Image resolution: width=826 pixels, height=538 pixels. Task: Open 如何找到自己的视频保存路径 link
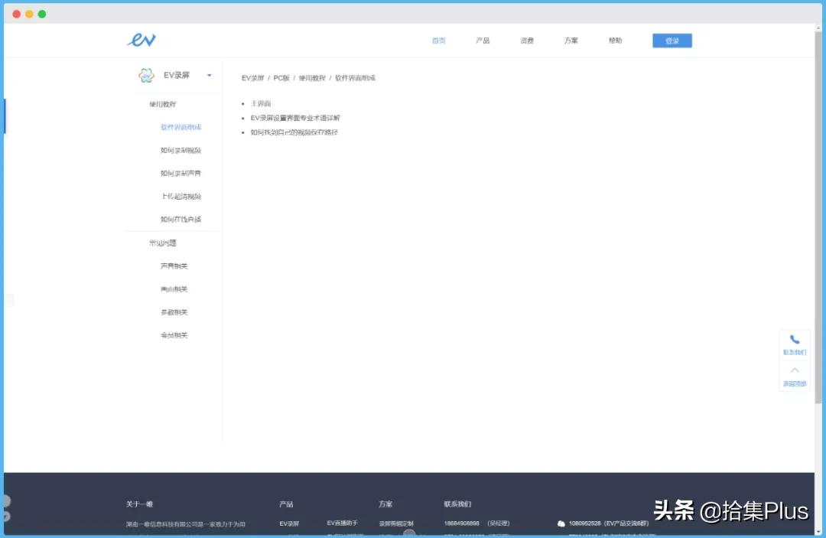pos(294,132)
